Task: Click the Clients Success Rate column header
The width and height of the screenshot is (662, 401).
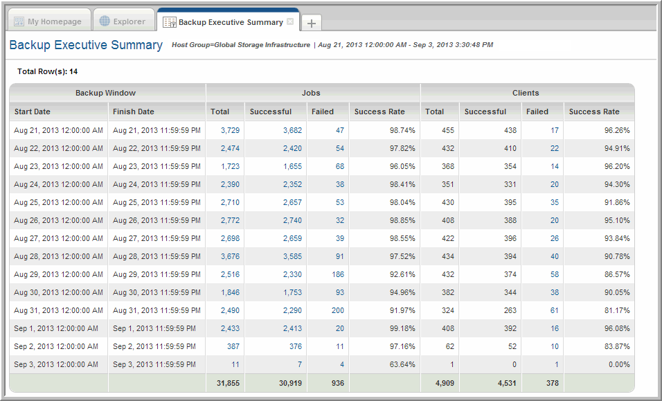Action: [x=594, y=112]
